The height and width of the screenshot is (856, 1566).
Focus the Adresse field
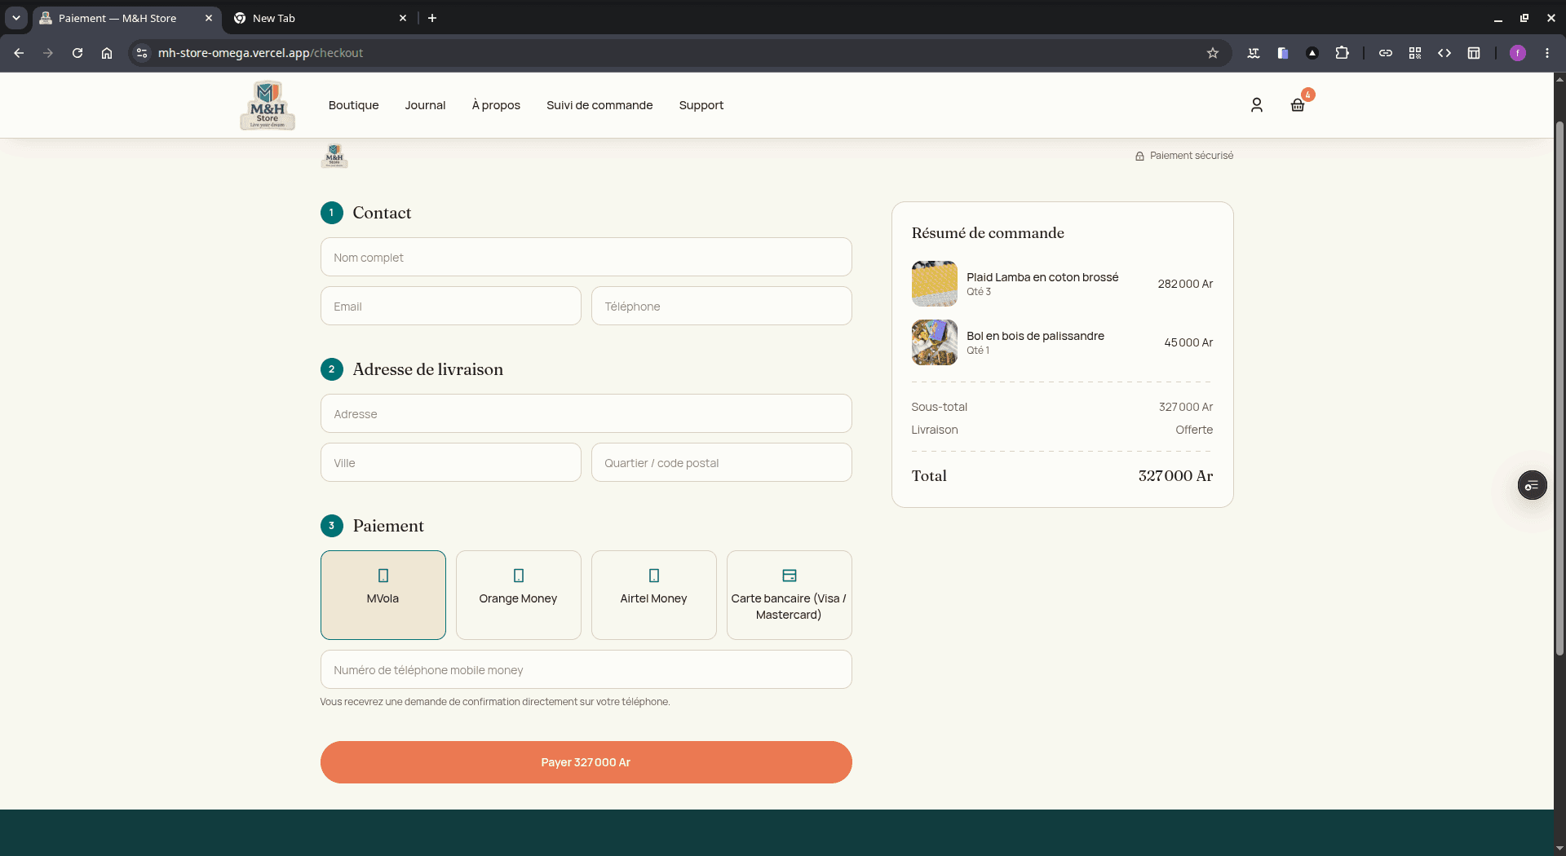pyautogui.click(x=586, y=414)
